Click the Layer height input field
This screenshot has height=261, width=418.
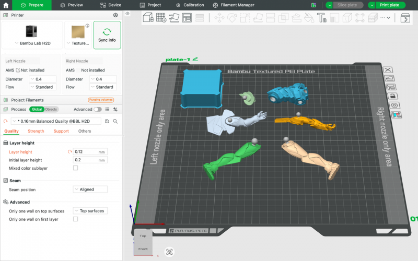click(x=90, y=151)
